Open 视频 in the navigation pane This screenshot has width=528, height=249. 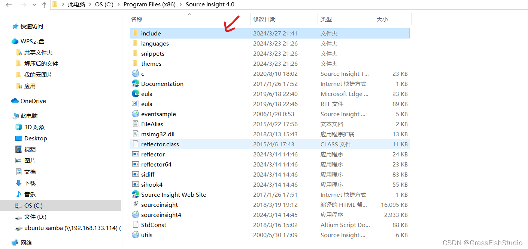coord(30,149)
